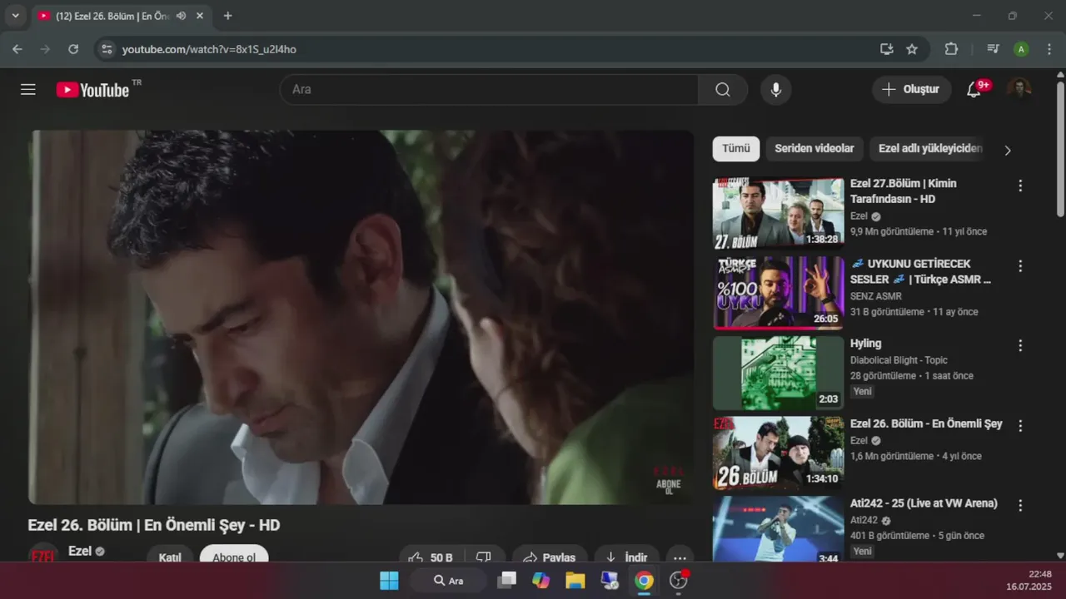Open Task View on taskbar
1066x599 pixels.
coord(506,581)
